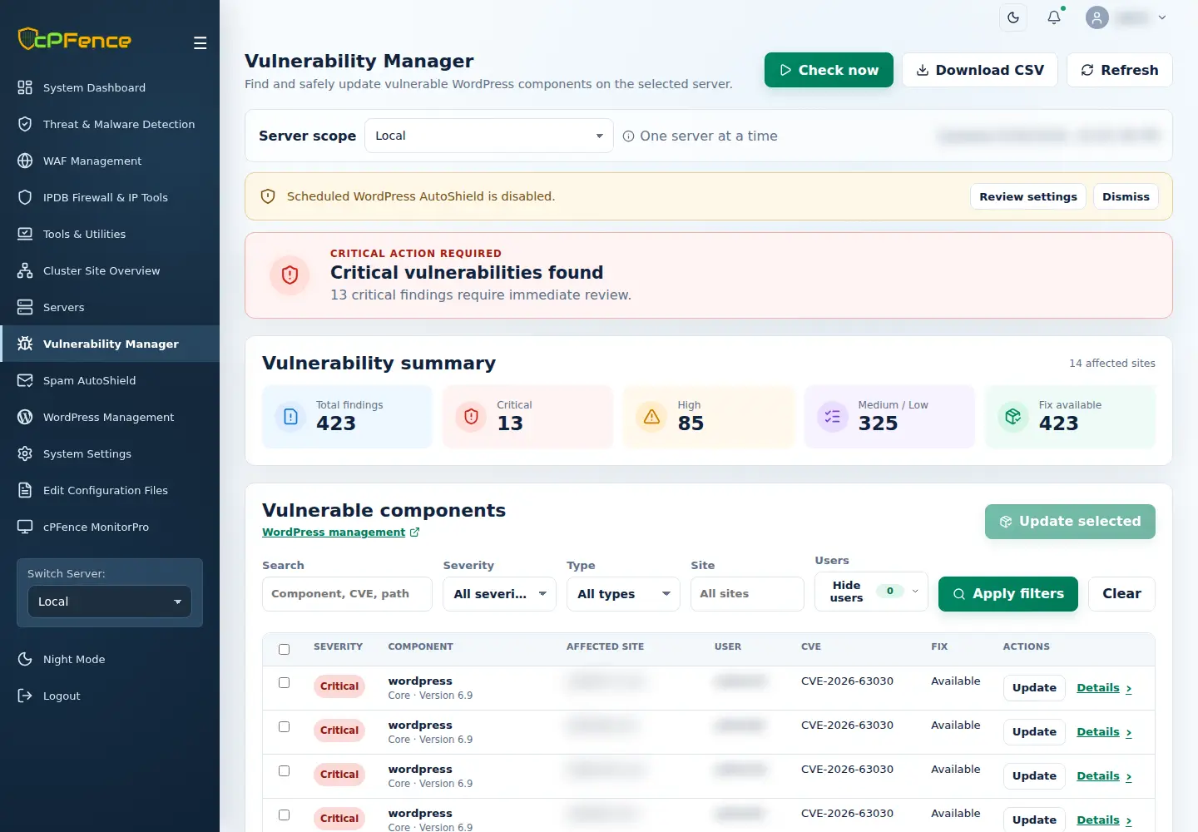Open Vulnerability Manager in the sidebar
Image resolution: width=1198 pixels, height=832 pixels.
point(110,344)
